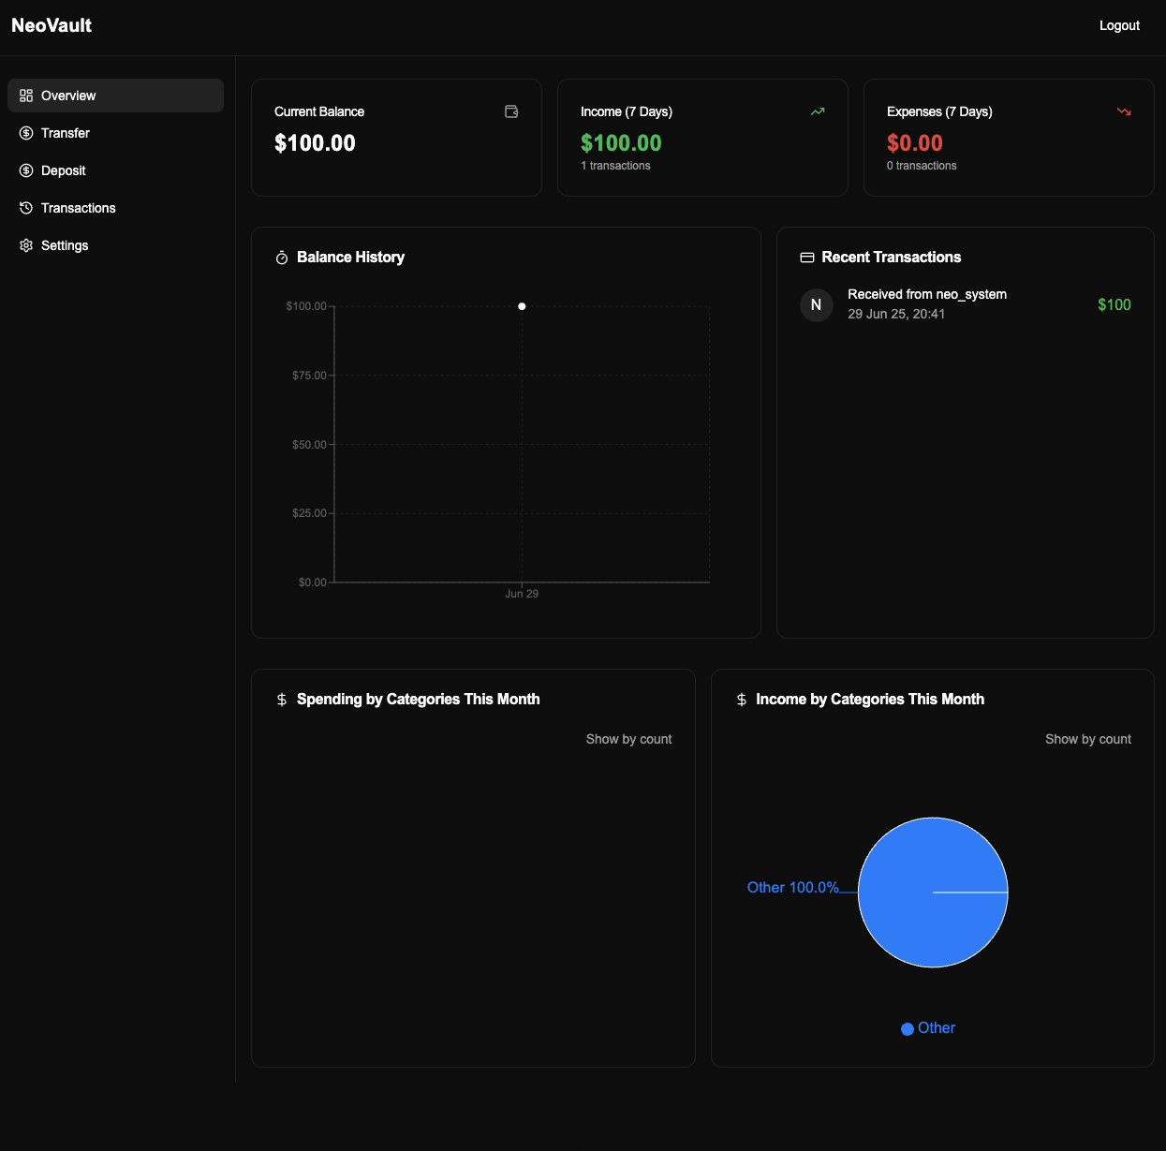Toggle Show by count for Spending chart
The height and width of the screenshot is (1151, 1166).
pyautogui.click(x=629, y=739)
